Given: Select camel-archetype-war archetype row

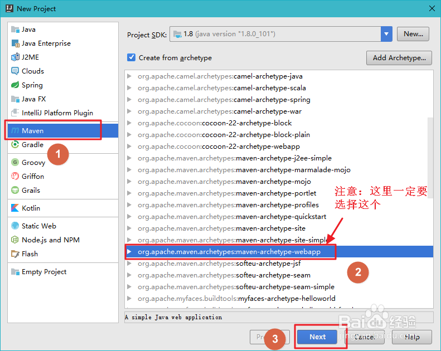Looking at the screenshot, I should click(279, 111).
